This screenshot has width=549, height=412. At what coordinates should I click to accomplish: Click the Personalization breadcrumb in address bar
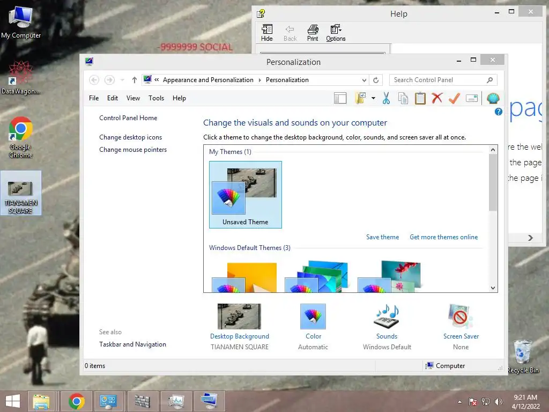tap(287, 80)
